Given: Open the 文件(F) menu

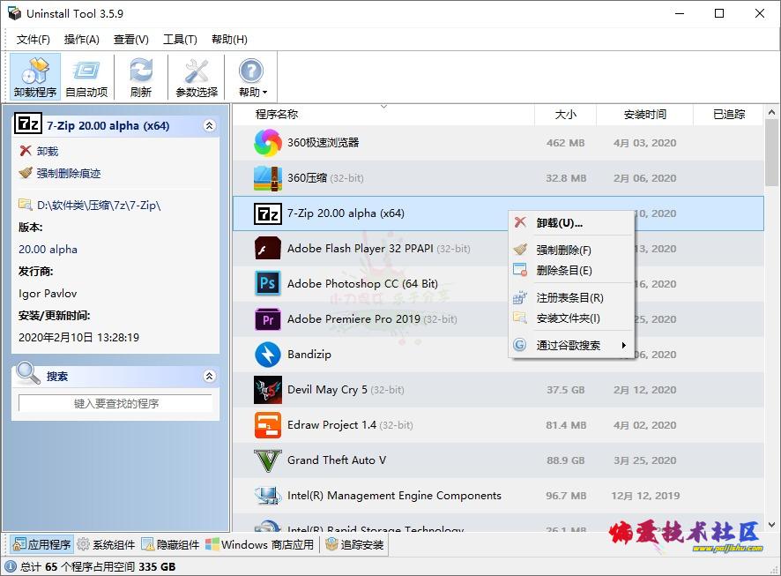Looking at the screenshot, I should coord(33,40).
